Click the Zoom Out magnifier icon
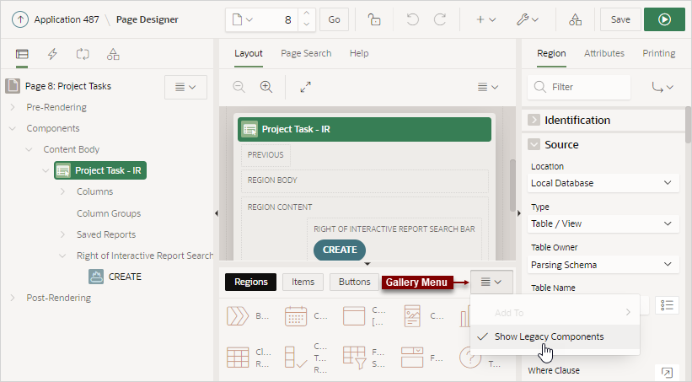 point(239,87)
